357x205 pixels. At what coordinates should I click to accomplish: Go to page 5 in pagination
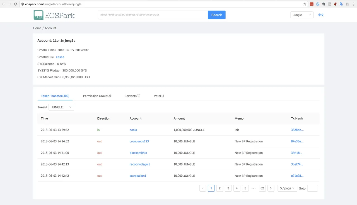click(x=245, y=188)
